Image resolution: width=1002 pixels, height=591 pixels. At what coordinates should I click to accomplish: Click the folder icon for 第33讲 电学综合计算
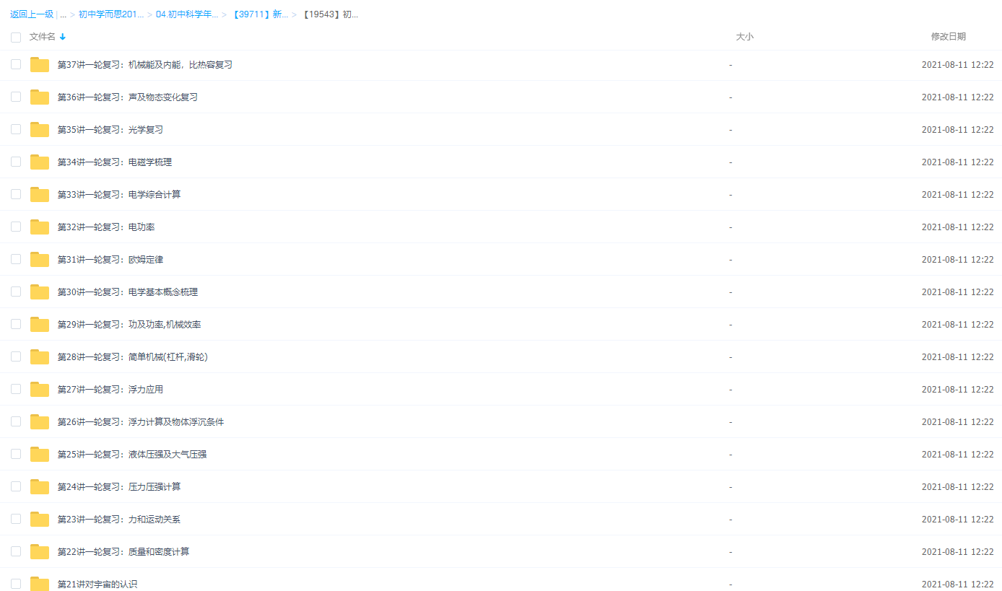[39, 195]
